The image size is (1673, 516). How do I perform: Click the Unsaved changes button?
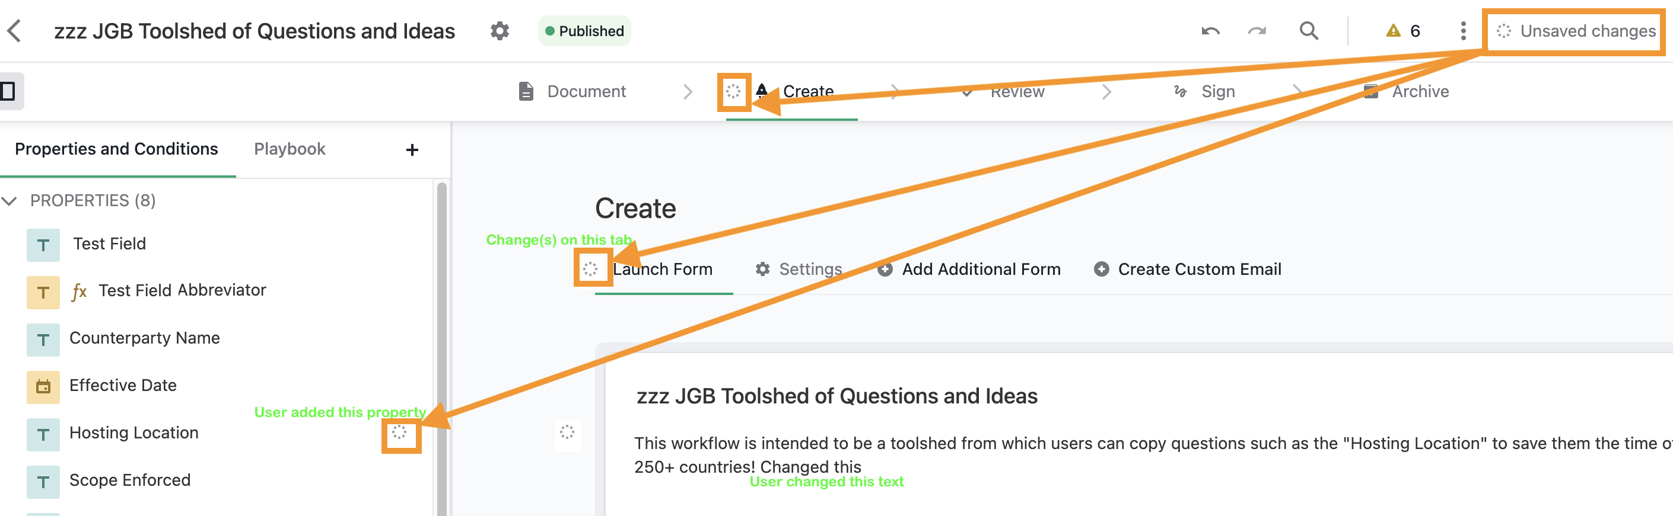point(1575,31)
